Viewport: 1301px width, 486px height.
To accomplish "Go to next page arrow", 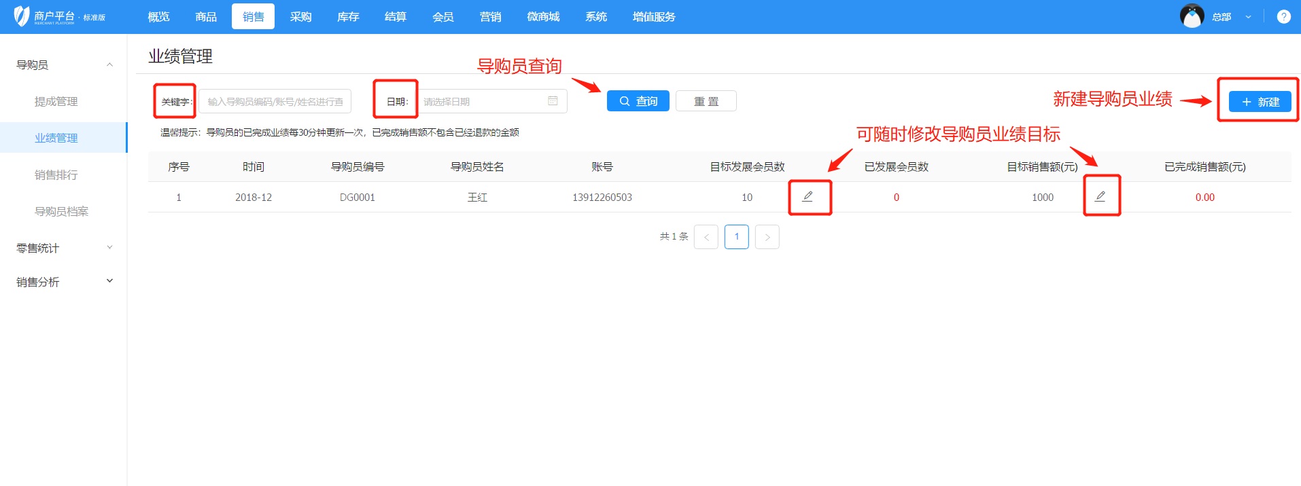I will (767, 237).
